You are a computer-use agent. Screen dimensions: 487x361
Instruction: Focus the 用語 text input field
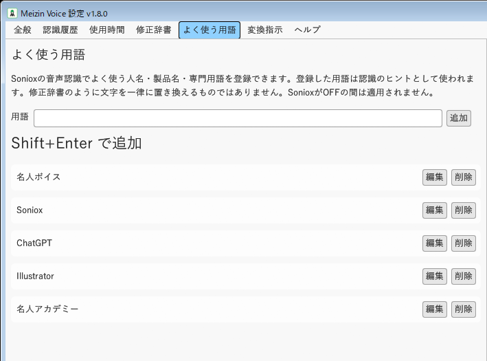pyautogui.click(x=238, y=118)
